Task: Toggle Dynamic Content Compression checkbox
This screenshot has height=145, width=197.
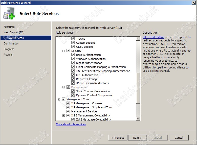Action: (x=73, y=95)
